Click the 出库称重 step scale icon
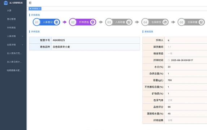The width and height of the screenshot is (207, 130). coord(201,22)
